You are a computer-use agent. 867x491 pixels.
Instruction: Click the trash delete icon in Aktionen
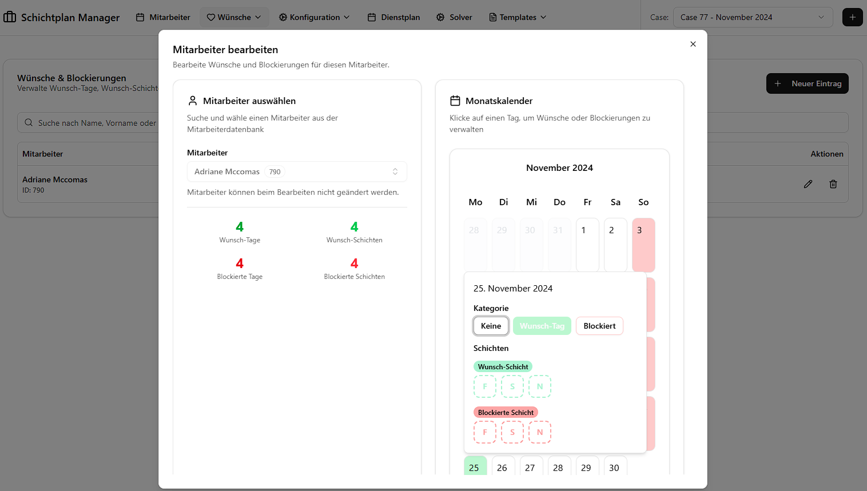click(x=833, y=184)
